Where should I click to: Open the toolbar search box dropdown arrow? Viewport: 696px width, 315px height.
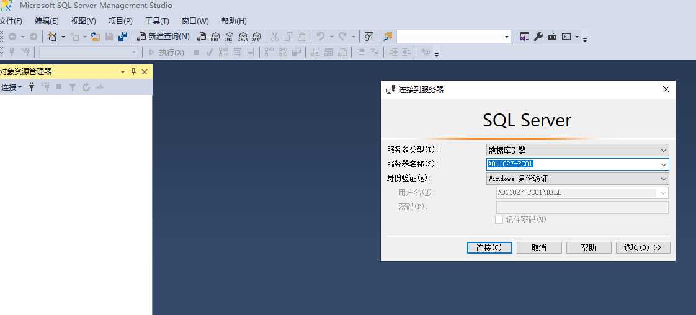click(506, 37)
